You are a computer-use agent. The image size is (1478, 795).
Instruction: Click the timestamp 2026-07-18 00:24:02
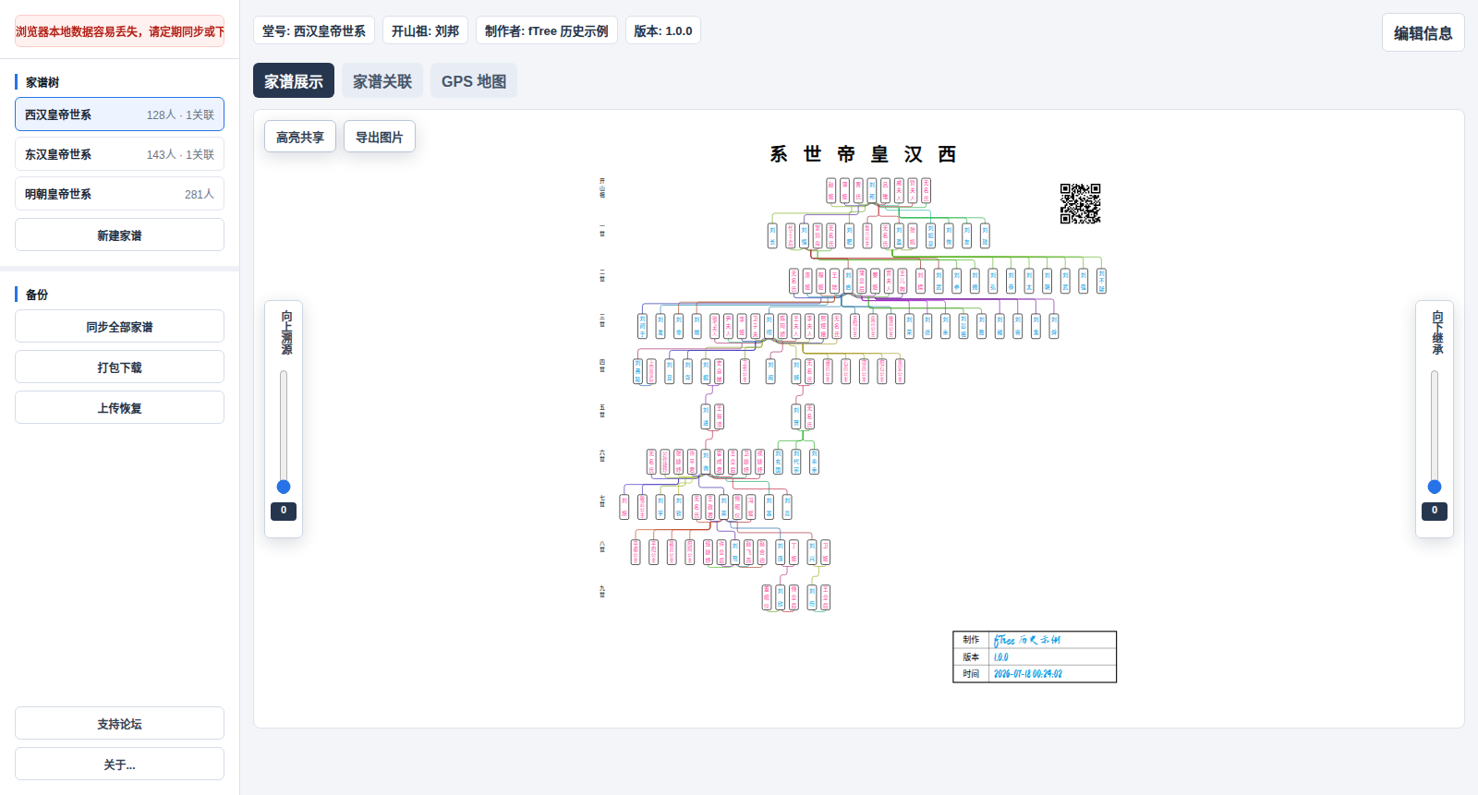pos(1028,674)
